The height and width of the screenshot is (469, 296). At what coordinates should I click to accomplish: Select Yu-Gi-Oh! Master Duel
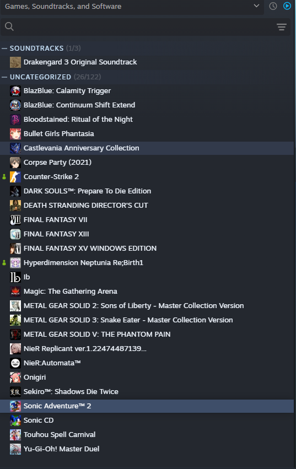pos(147,449)
